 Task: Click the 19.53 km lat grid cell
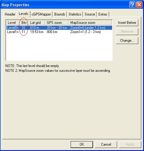(x=37, y=32)
